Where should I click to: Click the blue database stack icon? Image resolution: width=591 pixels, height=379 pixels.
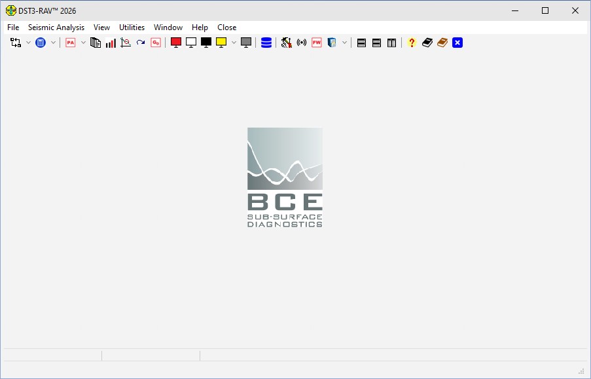point(266,43)
